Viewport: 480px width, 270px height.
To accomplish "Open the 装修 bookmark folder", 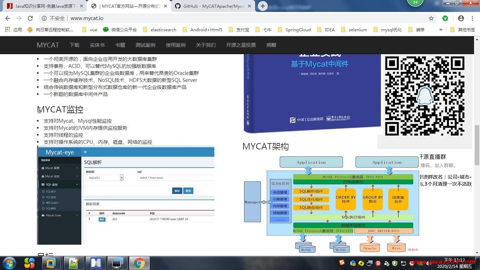I will click(416, 30).
